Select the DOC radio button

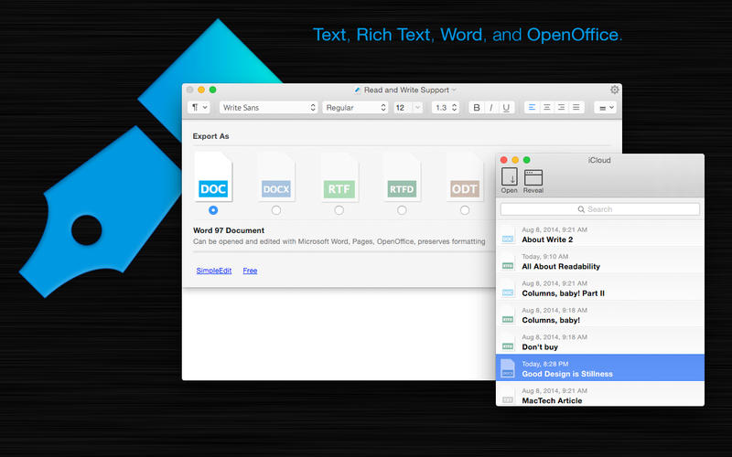pos(213,210)
